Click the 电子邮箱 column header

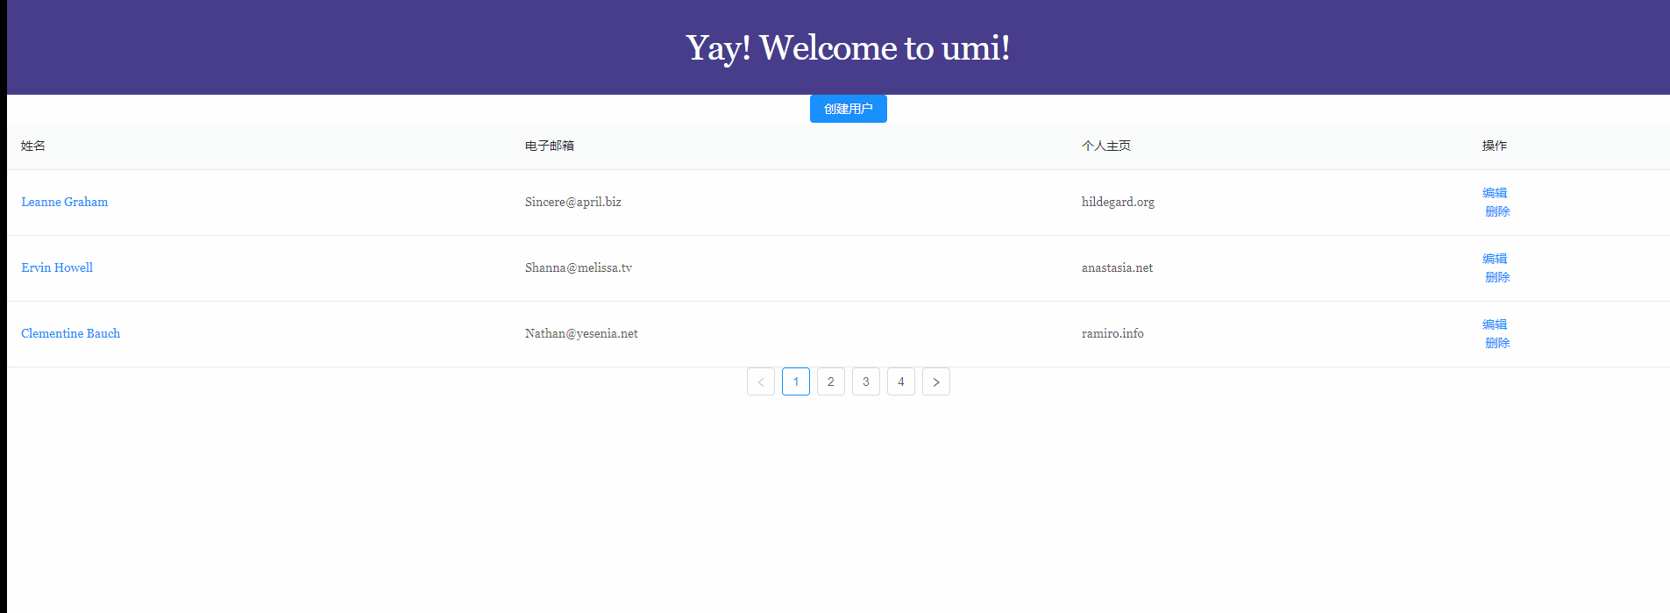pos(550,146)
